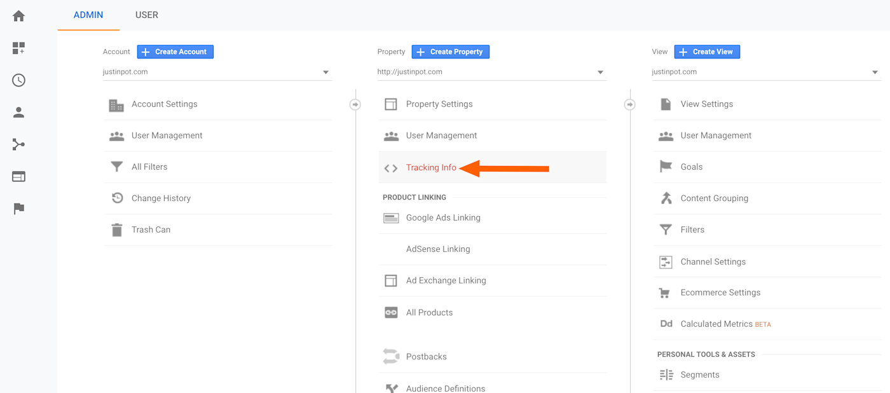Open the Home icon in left sidebar
The image size is (890, 393).
tap(18, 15)
